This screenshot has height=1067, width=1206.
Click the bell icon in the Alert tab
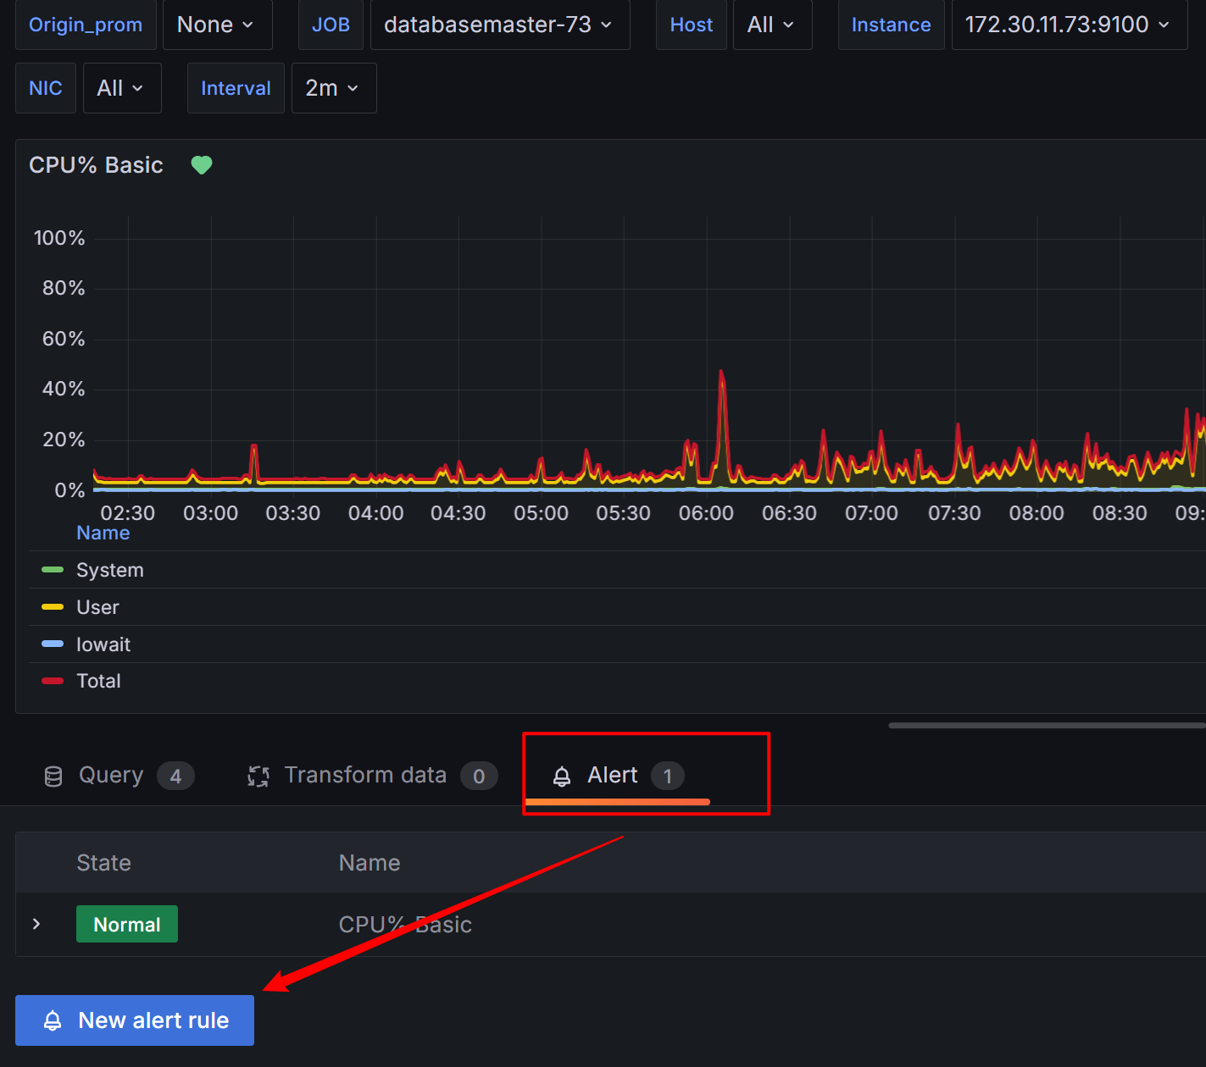point(562,776)
